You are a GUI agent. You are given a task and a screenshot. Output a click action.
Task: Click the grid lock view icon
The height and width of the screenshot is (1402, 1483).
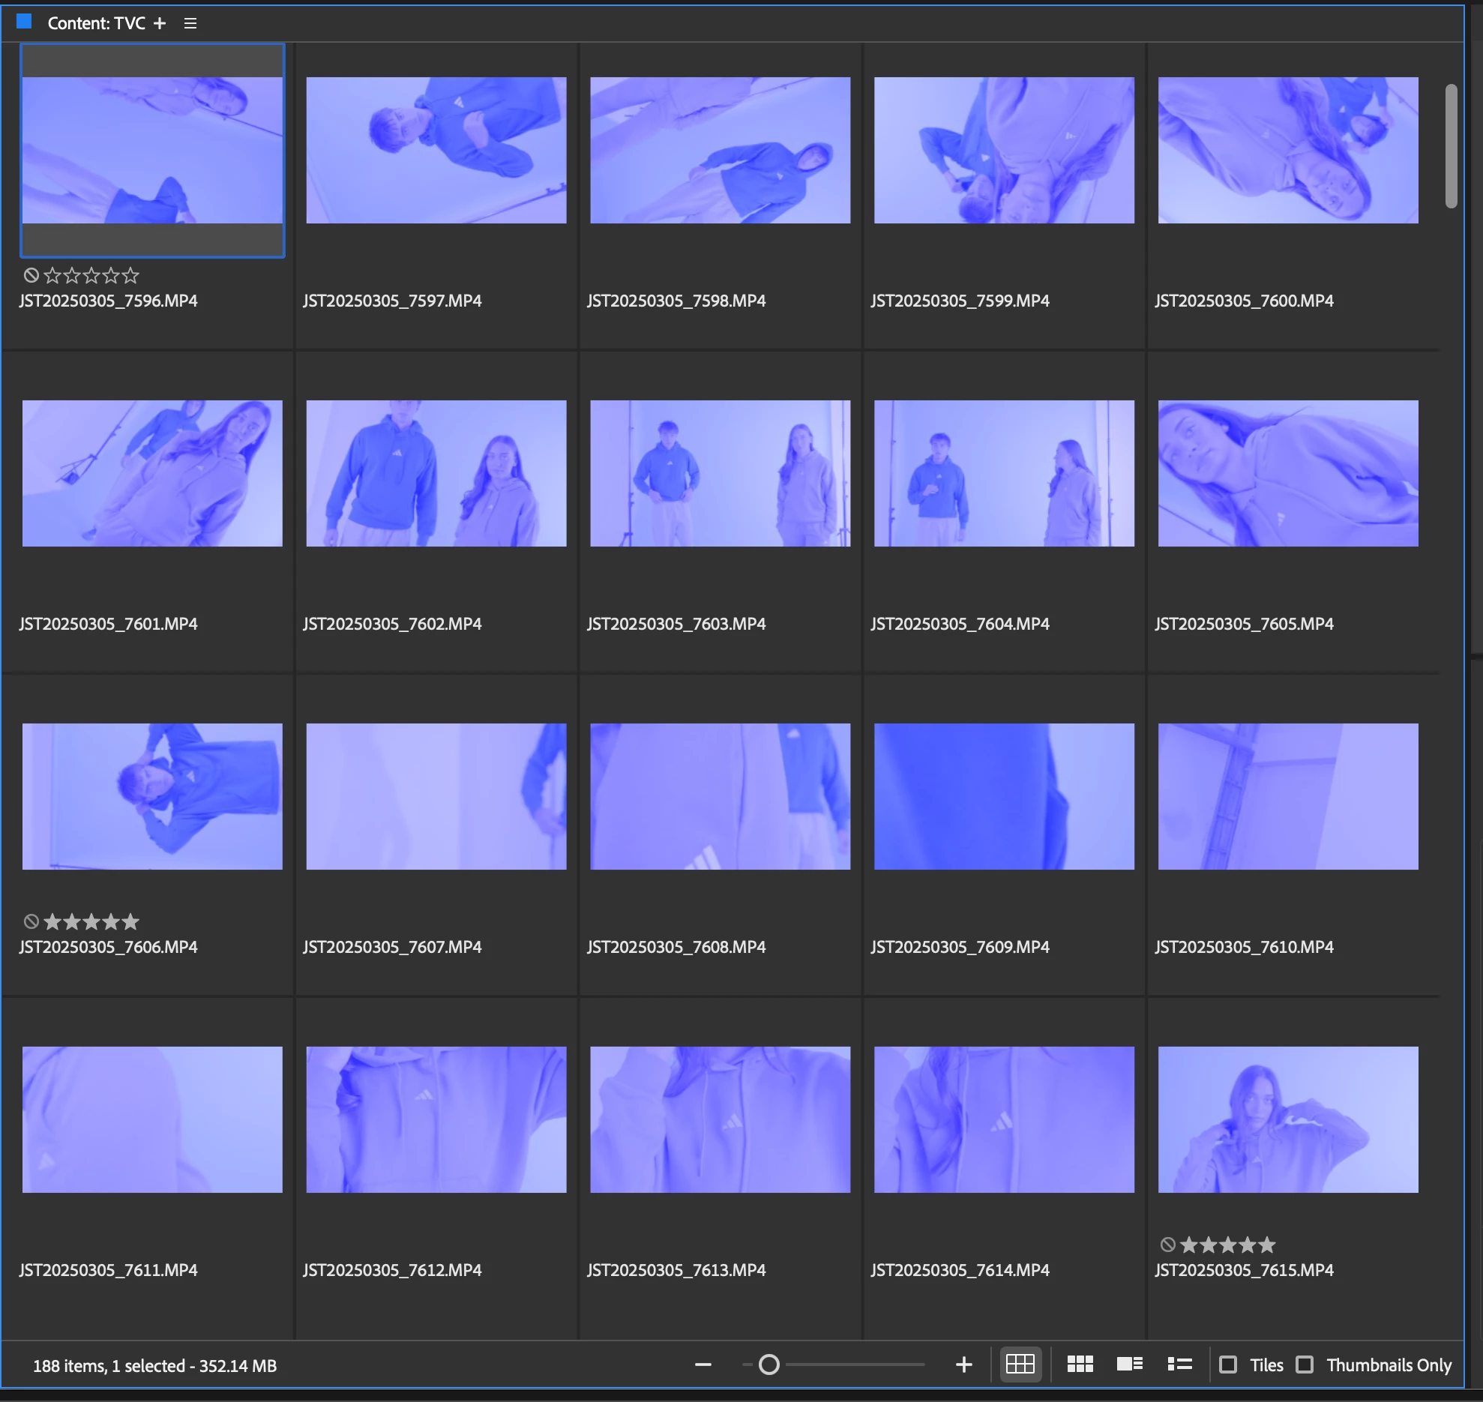pos(1020,1365)
